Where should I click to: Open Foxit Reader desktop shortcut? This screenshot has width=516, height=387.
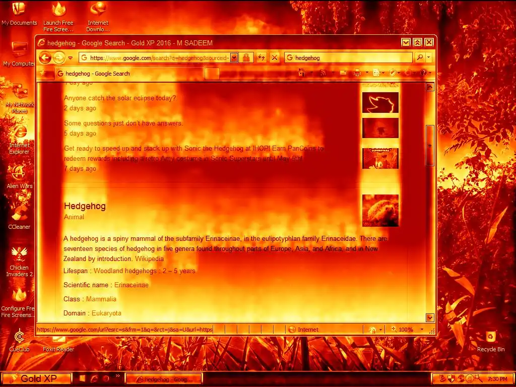tap(58, 343)
